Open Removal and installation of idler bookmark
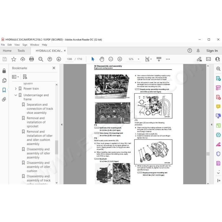The height and width of the screenshot is (222, 222). (40, 138)
